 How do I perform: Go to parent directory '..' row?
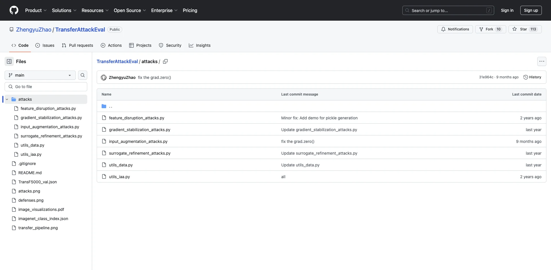[x=321, y=106]
